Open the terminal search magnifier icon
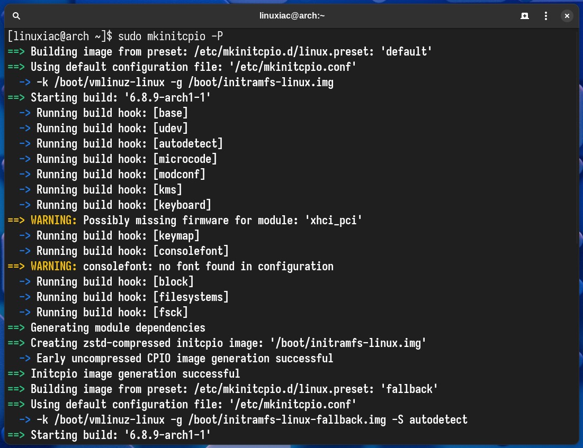583x448 pixels. tap(16, 16)
